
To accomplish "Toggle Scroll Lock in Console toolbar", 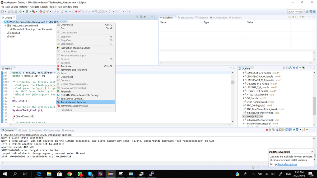I will tap(280, 130).
